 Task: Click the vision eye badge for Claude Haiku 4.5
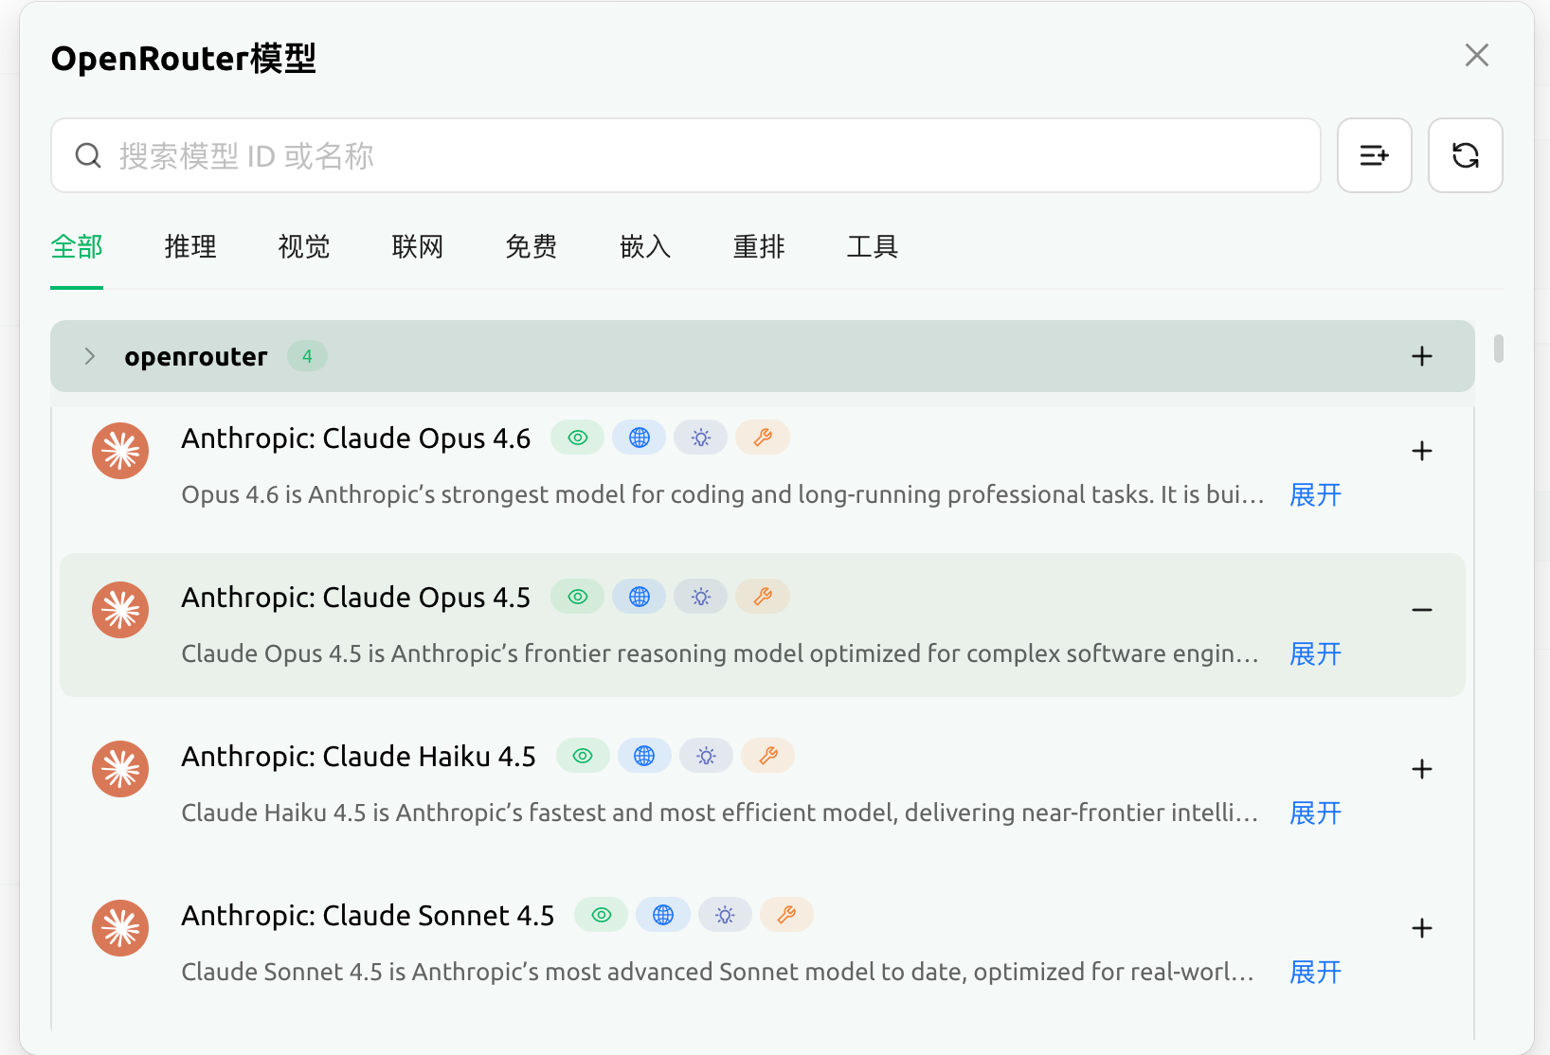[583, 756]
